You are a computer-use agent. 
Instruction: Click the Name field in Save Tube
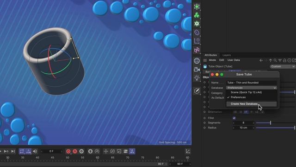click(x=252, y=83)
